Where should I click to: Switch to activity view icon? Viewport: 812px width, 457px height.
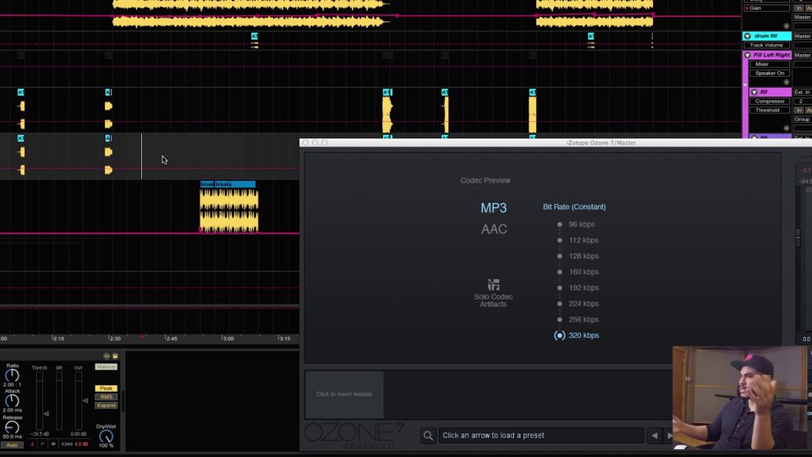[x=52, y=444]
